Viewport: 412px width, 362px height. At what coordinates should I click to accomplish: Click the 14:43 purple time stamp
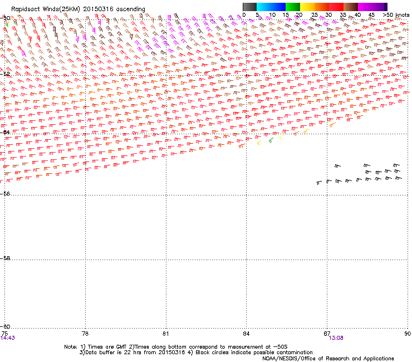point(8,338)
